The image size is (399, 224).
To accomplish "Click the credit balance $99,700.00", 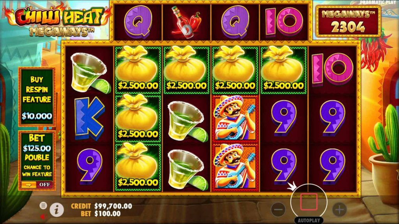I will [113, 206].
